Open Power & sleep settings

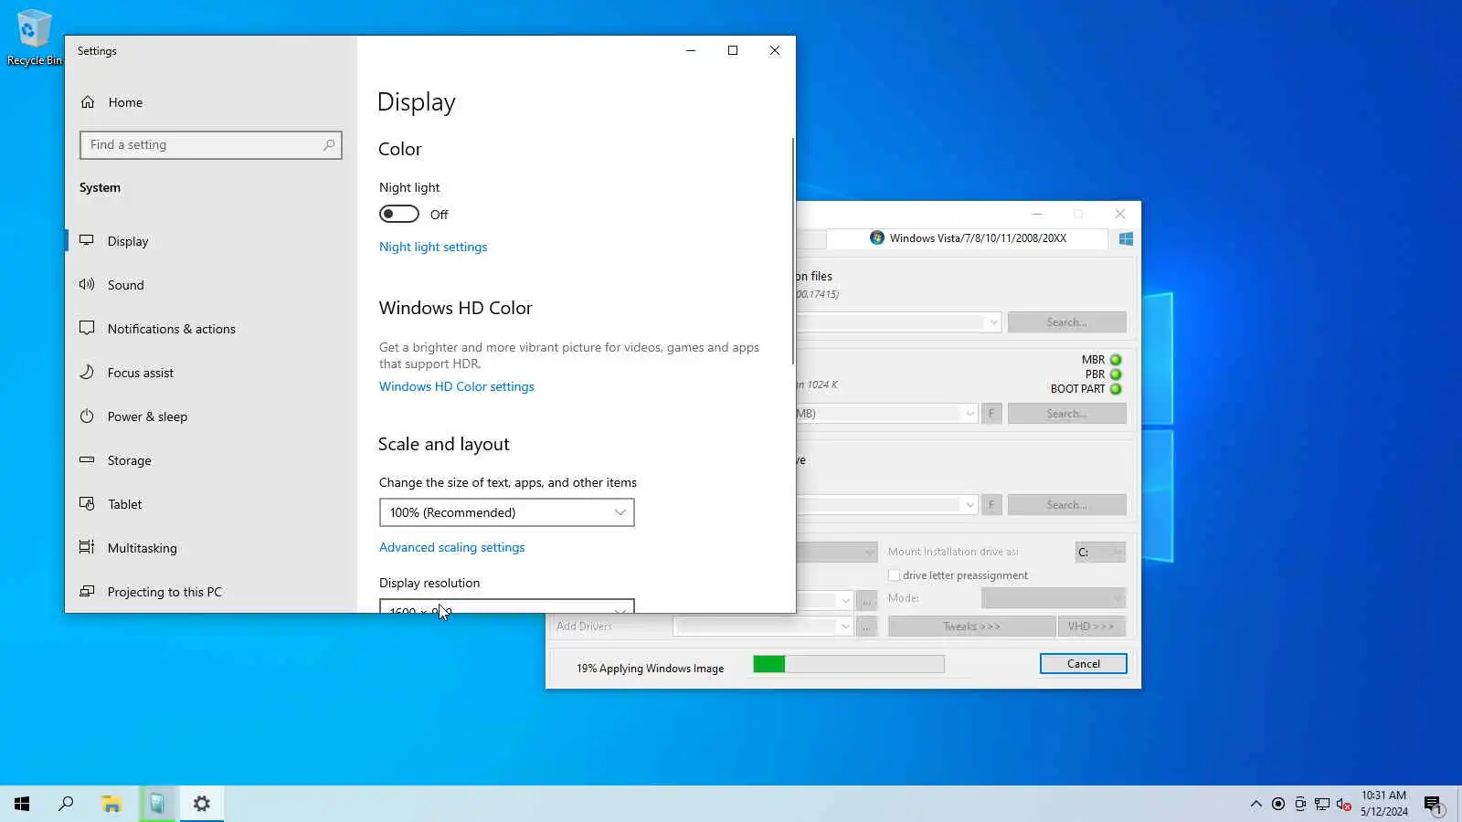pyautogui.click(x=210, y=416)
